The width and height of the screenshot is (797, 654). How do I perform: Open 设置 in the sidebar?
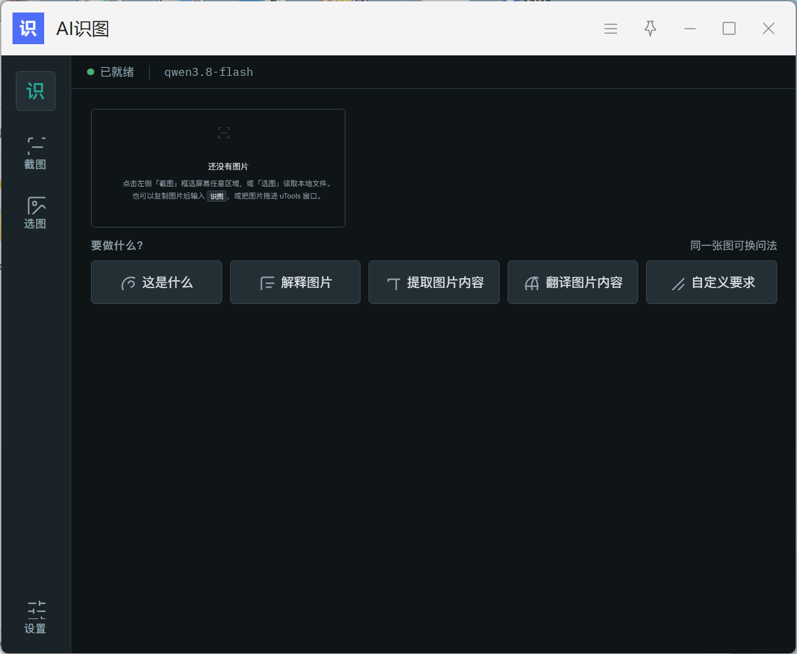[36, 618]
